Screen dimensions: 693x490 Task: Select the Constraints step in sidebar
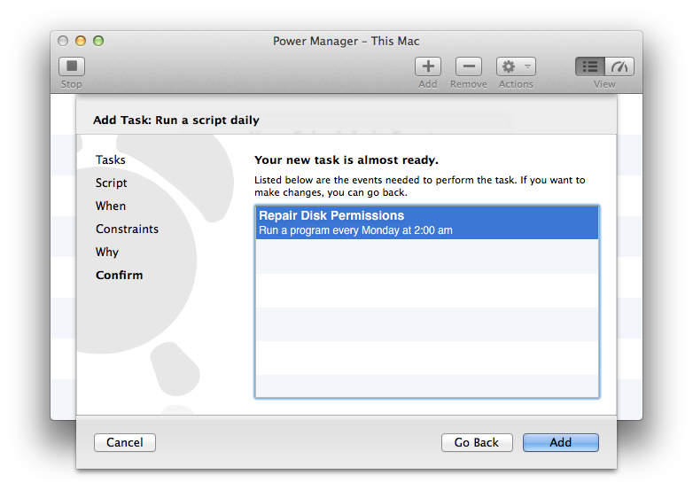pos(127,229)
